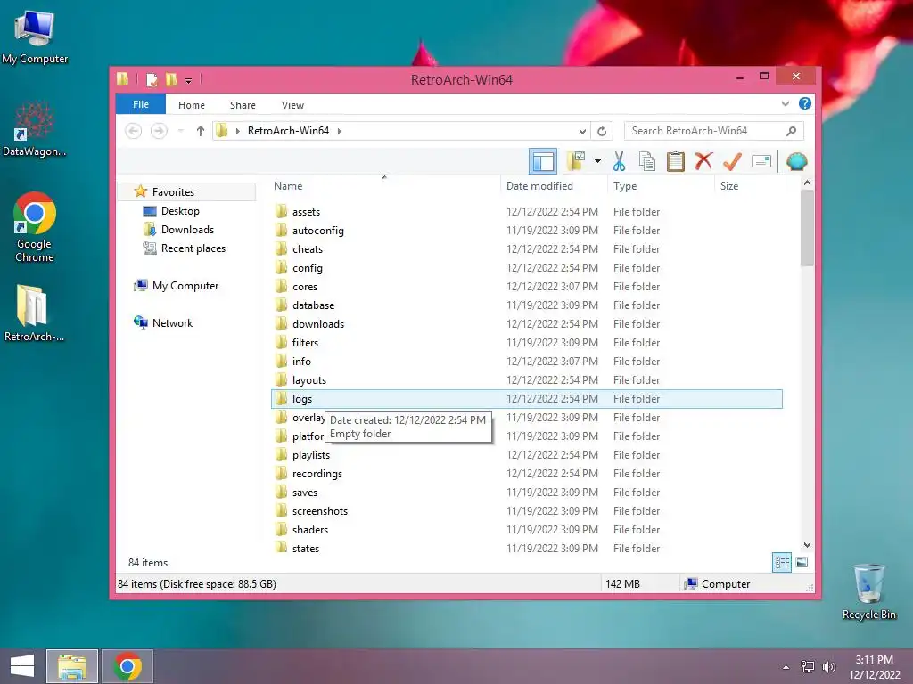
Task: Select My Computer in navigation pane
Action: click(185, 286)
